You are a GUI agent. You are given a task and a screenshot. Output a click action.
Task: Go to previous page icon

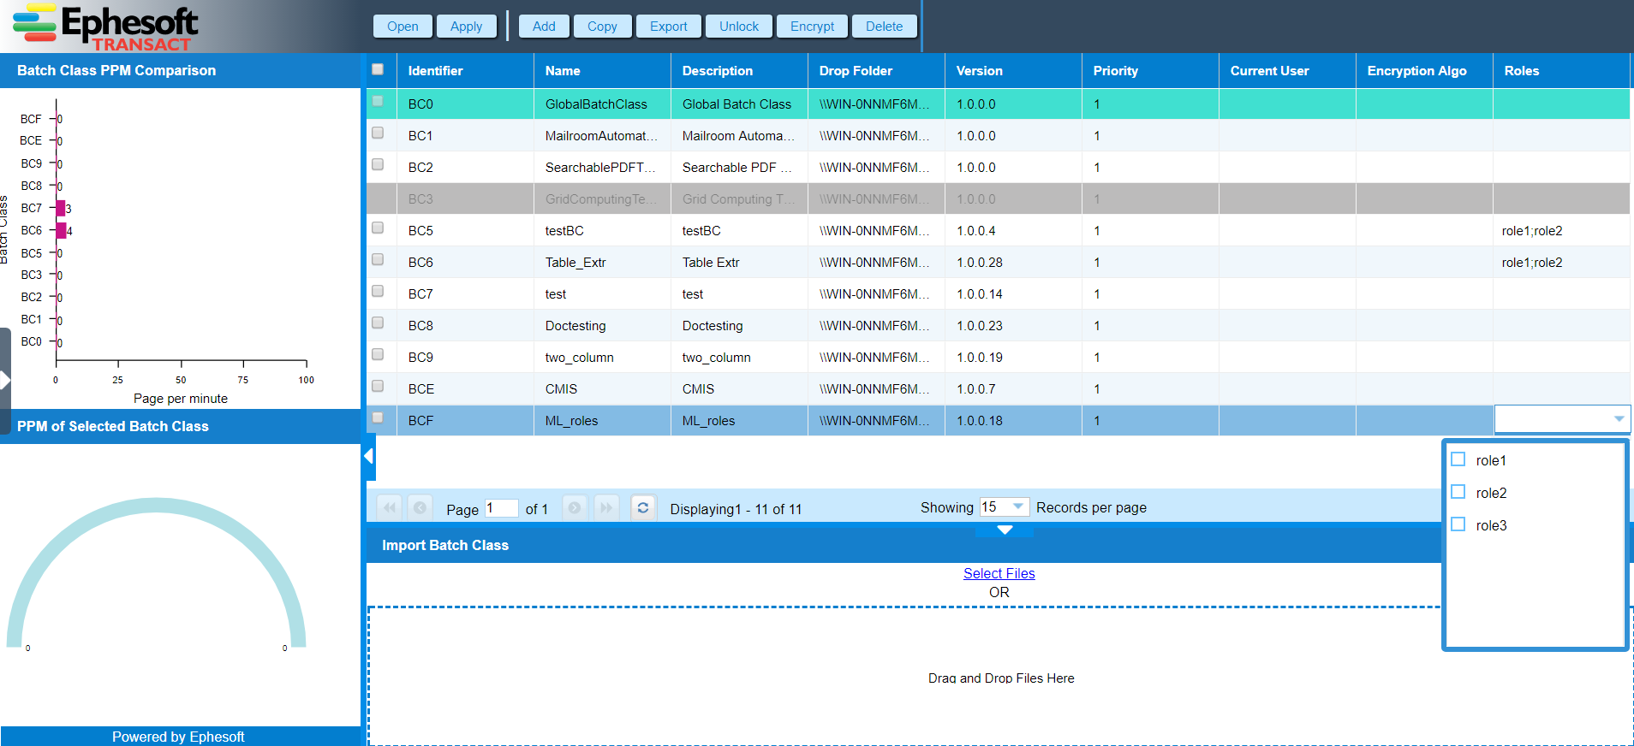coord(420,507)
